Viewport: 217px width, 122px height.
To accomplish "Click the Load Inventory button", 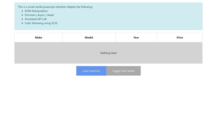I will [x=91, y=71].
